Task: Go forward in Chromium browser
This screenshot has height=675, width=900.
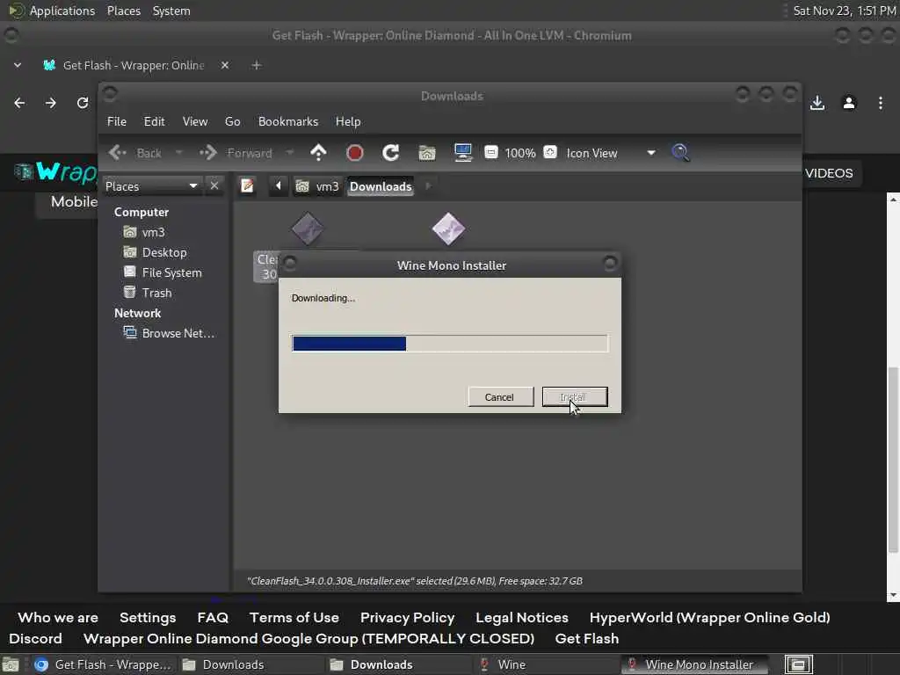Action: pos(50,103)
